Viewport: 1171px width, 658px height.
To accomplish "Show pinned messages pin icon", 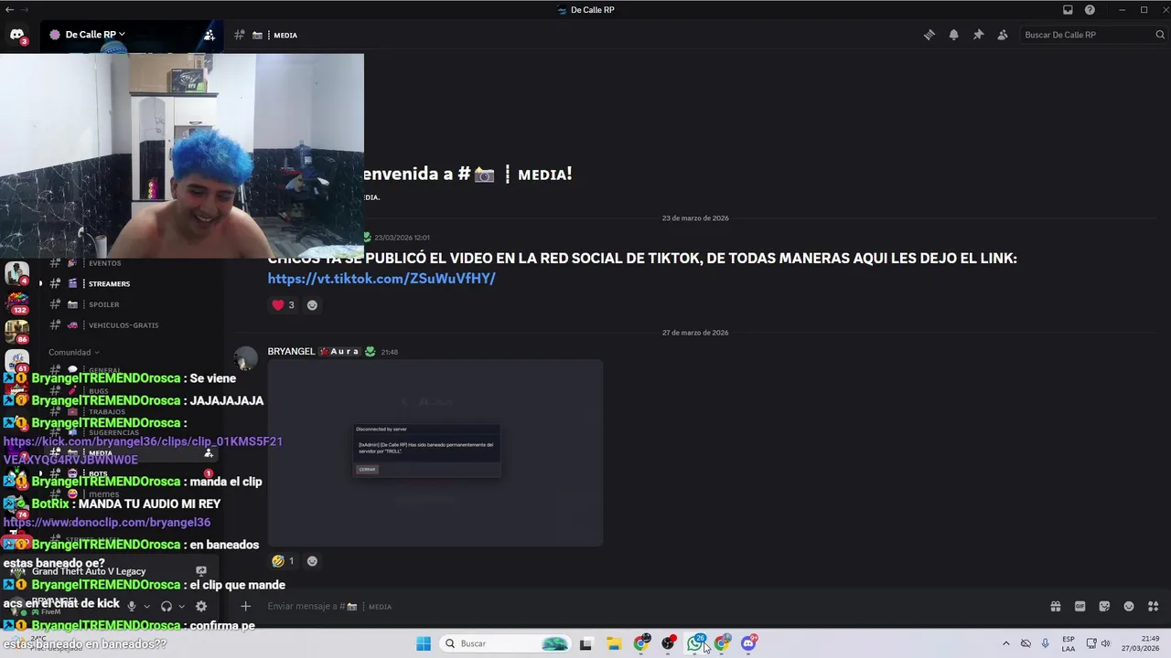I will click(978, 35).
